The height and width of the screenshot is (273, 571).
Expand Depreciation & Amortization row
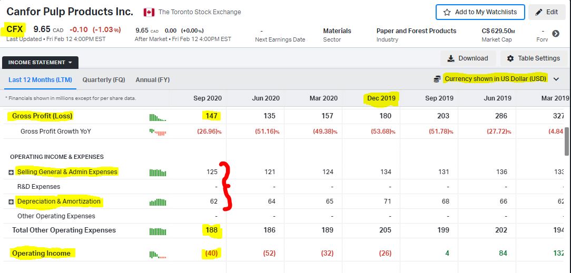(x=11, y=202)
